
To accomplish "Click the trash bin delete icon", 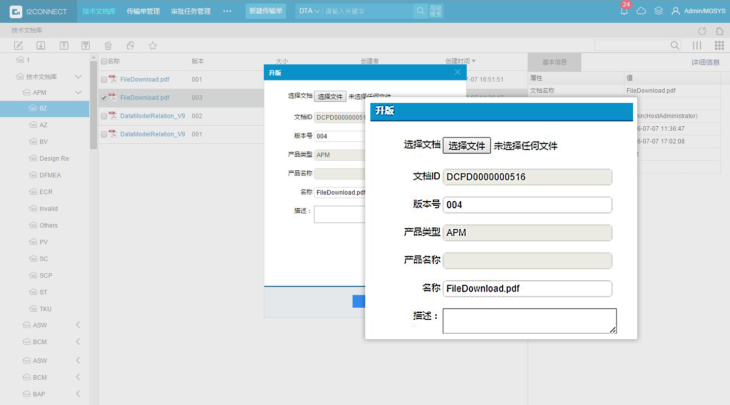I will coord(108,46).
